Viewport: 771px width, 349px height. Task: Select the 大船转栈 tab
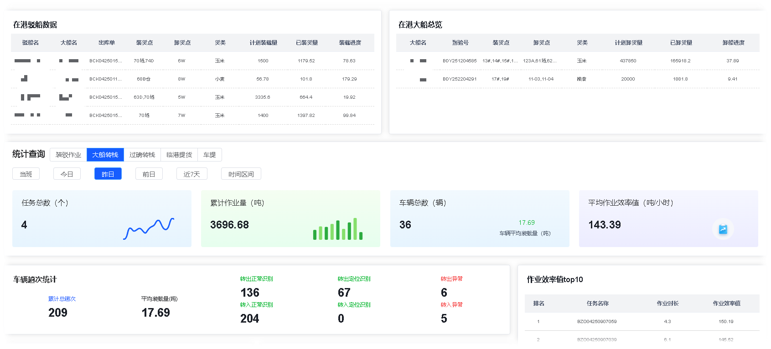[x=105, y=155]
